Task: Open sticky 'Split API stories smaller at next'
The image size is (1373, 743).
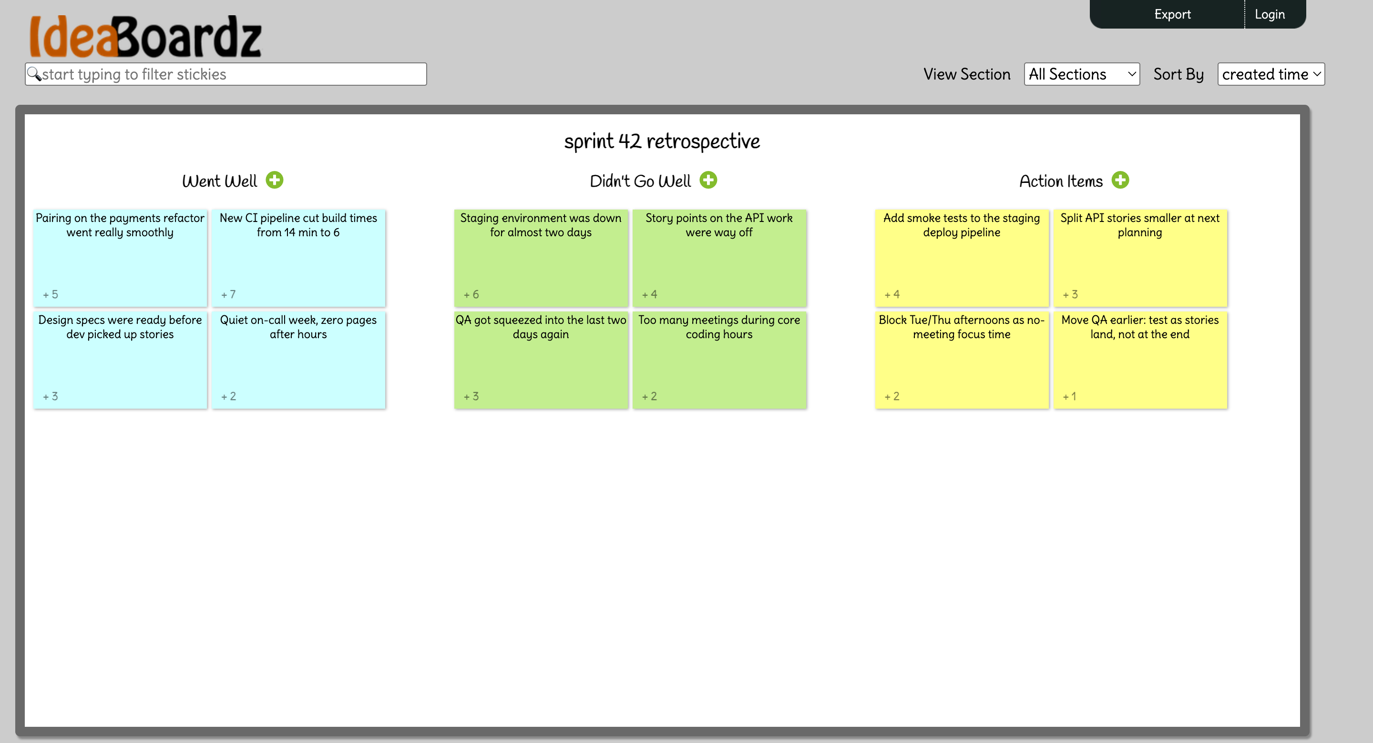Action: 1141,258
